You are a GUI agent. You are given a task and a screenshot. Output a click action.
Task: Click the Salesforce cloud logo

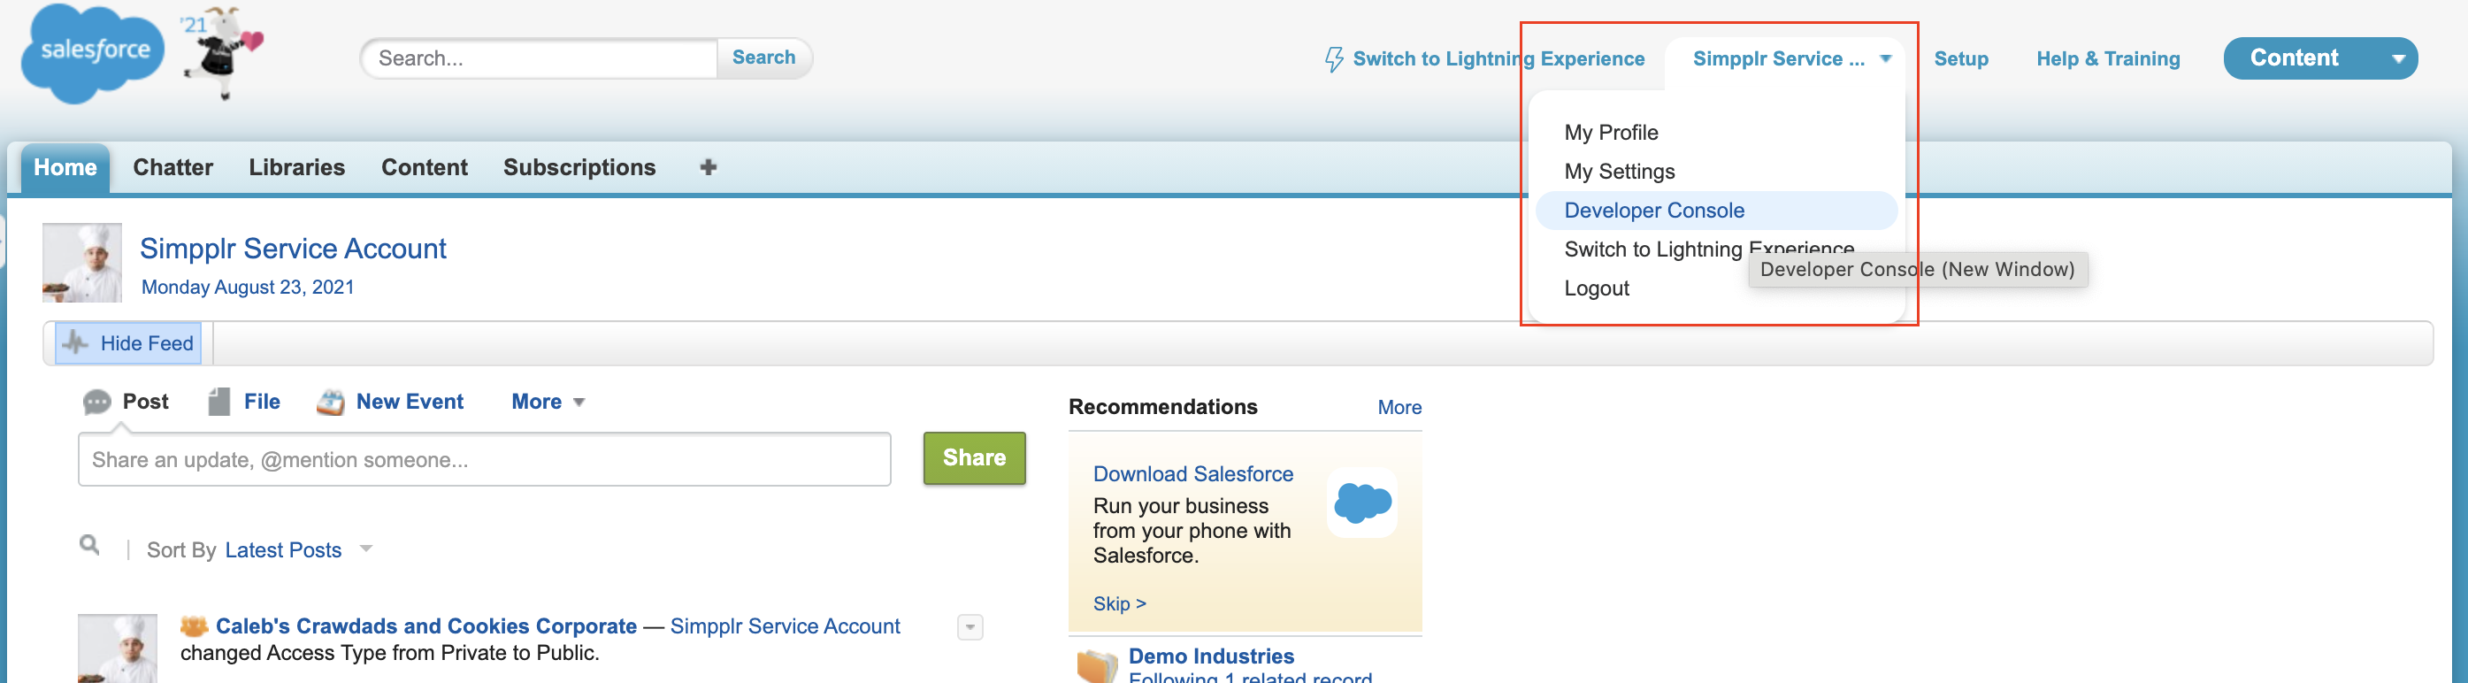click(94, 53)
